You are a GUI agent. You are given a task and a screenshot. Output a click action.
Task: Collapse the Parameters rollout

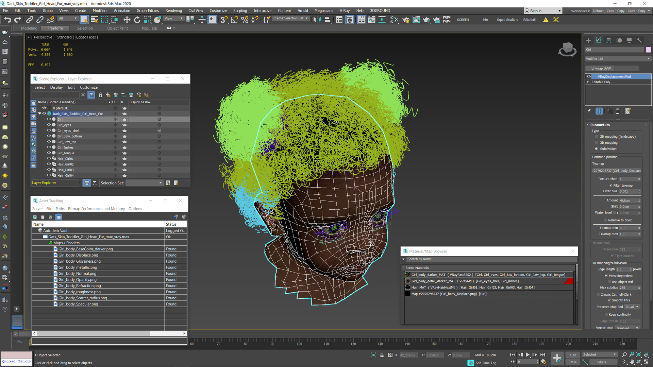click(x=587, y=125)
